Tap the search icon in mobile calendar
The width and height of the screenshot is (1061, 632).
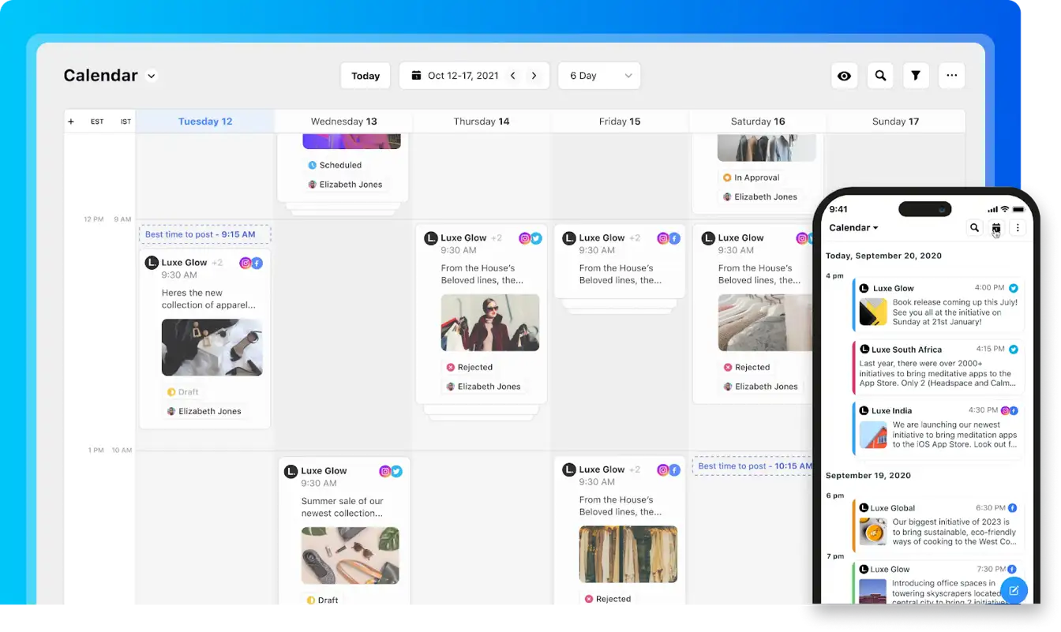[x=974, y=228]
